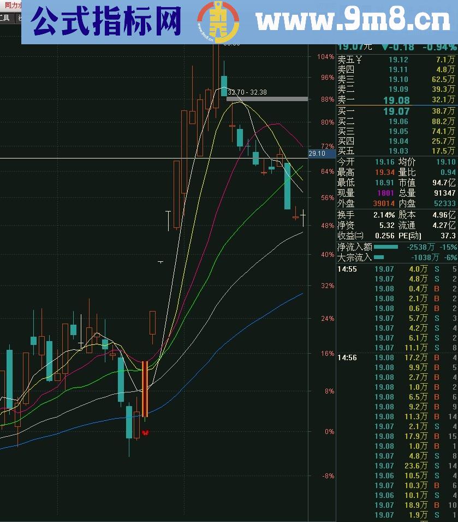Screen dimensions: 458x522
Task: Click the 卖一 price 19.08
Action: click(x=396, y=100)
